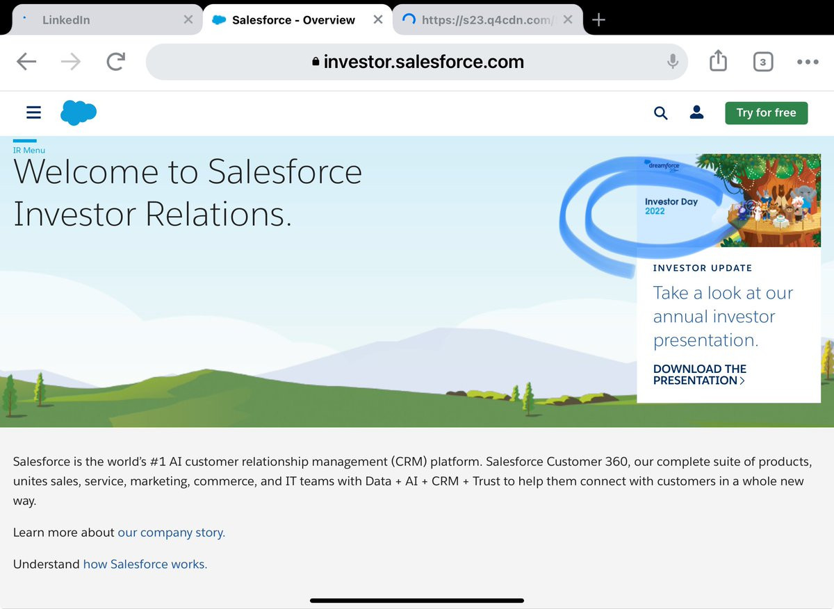Click the Salesforce cloud logo
The width and height of the screenshot is (834, 609).
pyautogui.click(x=79, y=112)
